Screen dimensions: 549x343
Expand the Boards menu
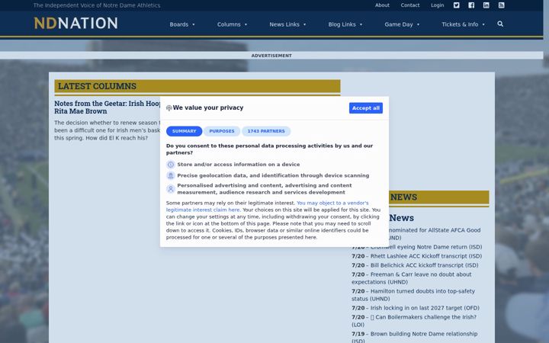[x=182, y=24]
